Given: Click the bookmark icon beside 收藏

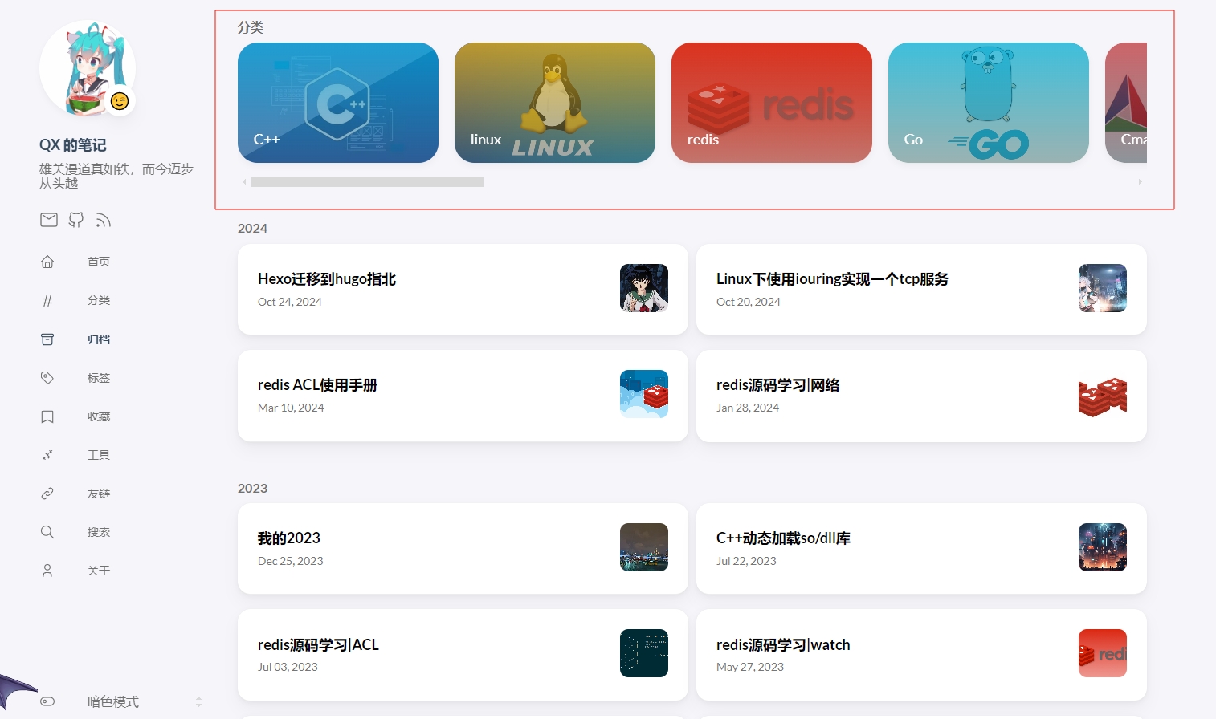Looking at the screenshot, I should coord(47,416).
